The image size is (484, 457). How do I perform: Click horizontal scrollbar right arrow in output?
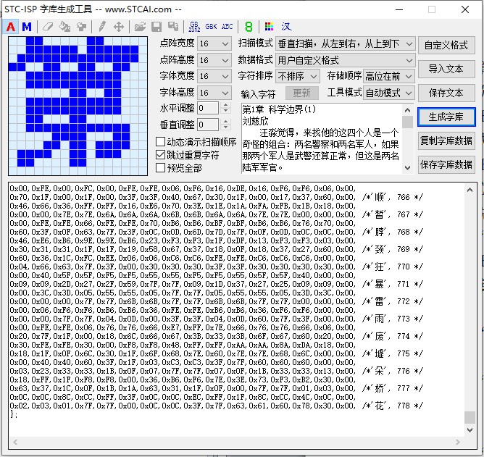click(x=457, y=443)
